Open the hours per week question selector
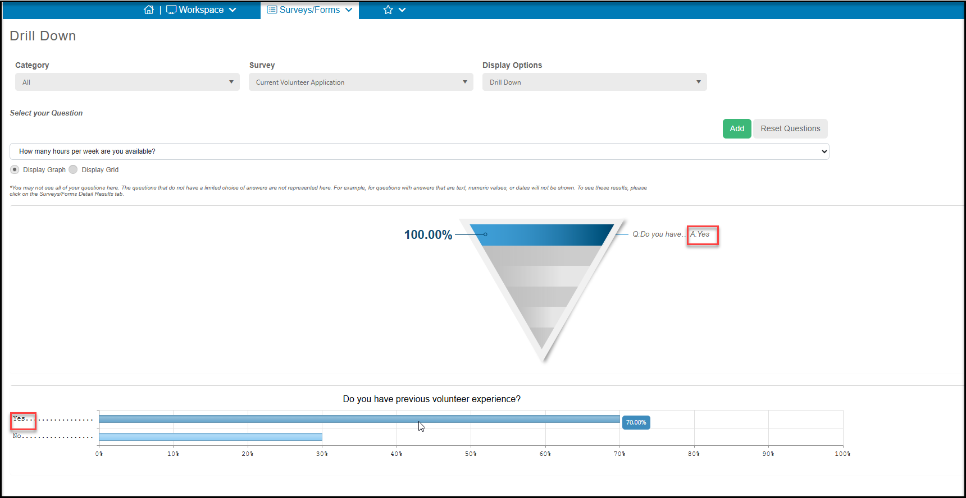 coord(420,151)
